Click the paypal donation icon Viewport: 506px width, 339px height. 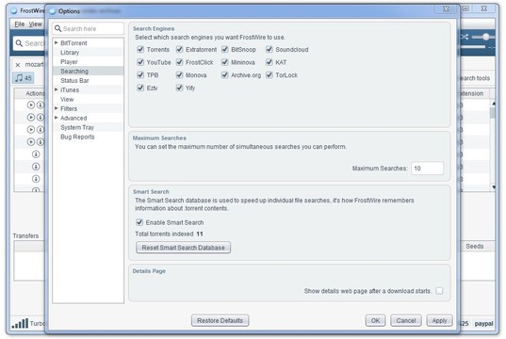[x=483, y=324]
